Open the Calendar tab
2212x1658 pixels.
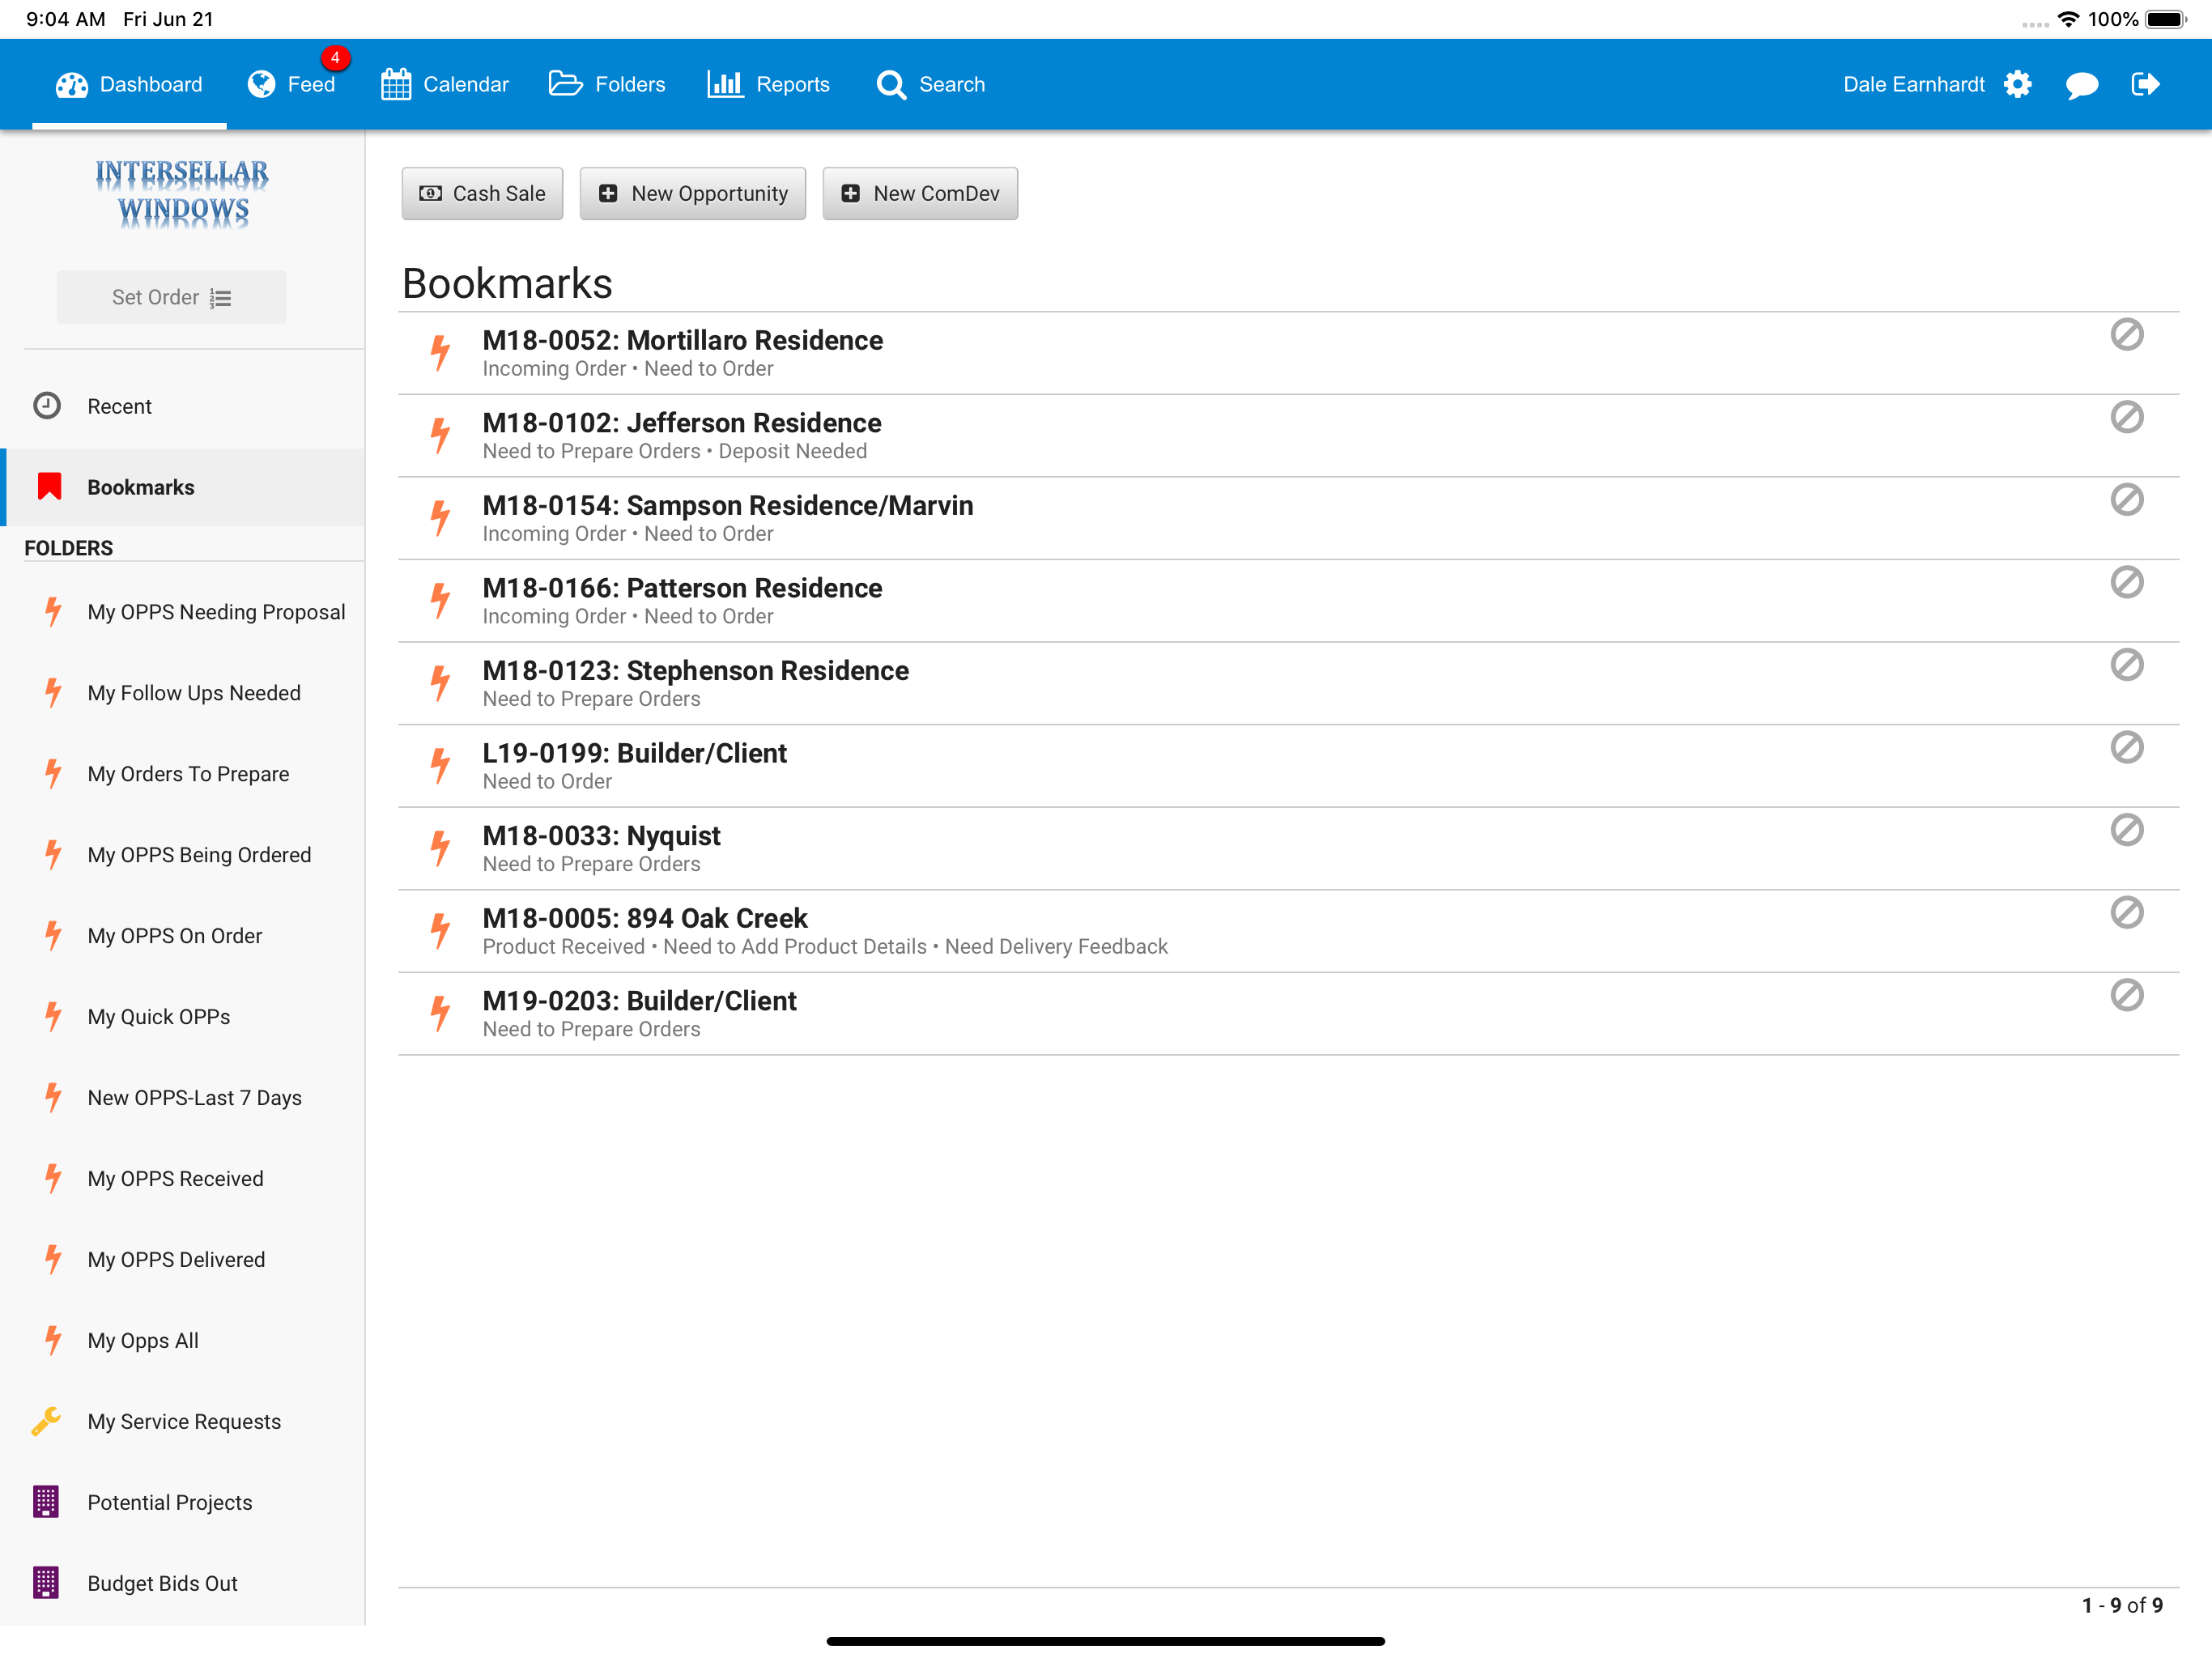click(445, 84)
